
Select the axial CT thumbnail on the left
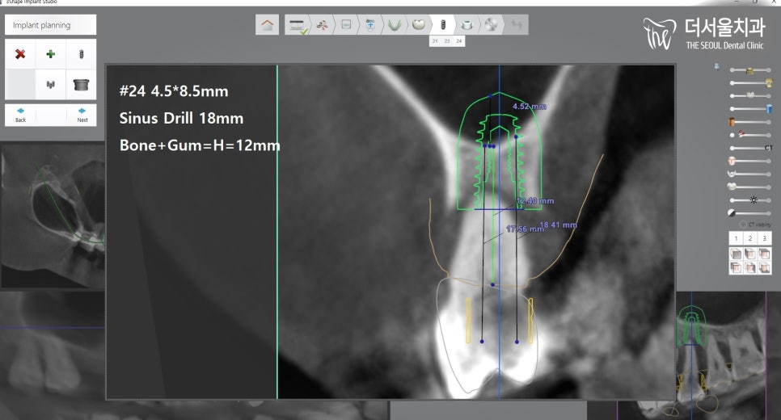point(53,216)
